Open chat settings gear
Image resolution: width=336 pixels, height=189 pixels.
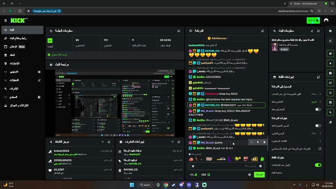(249, 175)
